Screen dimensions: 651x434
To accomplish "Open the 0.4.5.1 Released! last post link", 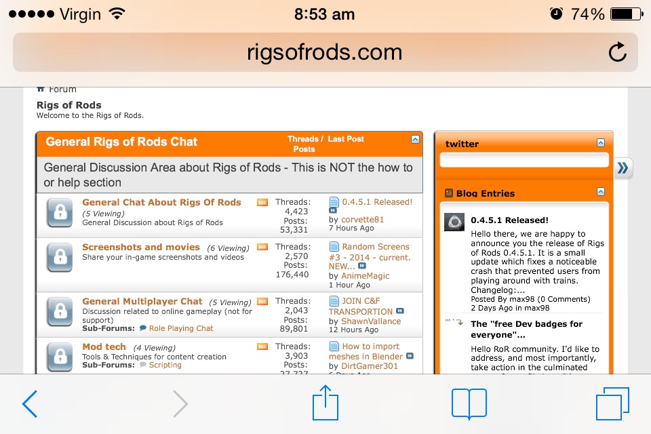I will (x=377, y=202).
